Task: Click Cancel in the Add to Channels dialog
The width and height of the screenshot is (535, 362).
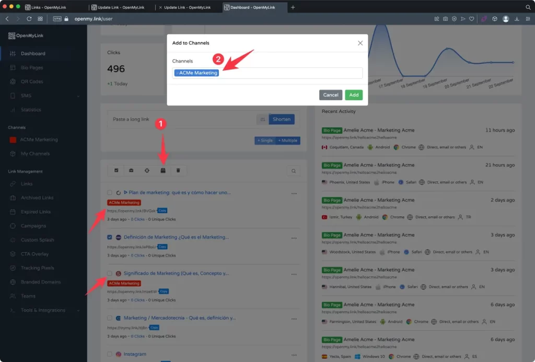Action: coord(330,95)
